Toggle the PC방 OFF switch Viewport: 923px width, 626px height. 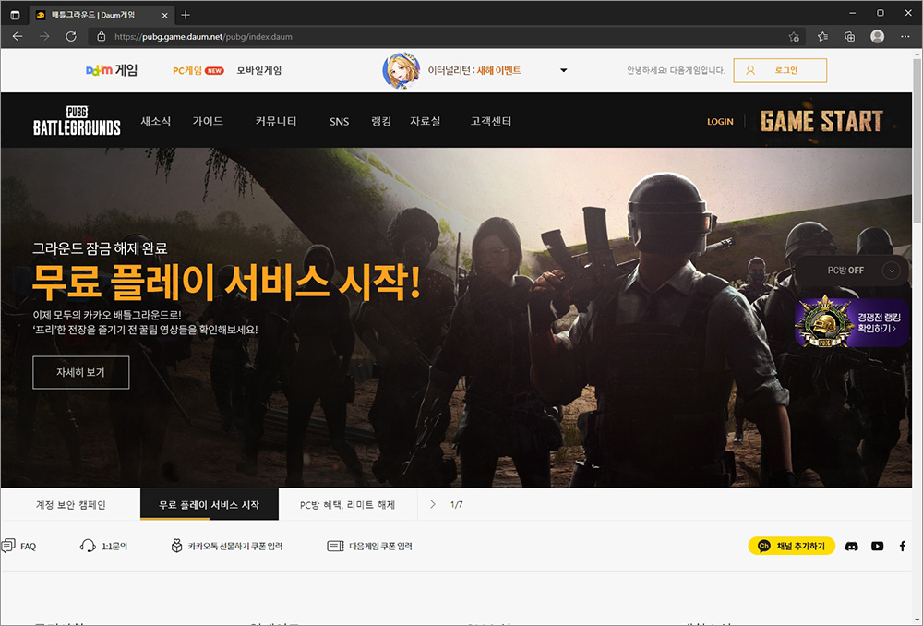point(845,271)
